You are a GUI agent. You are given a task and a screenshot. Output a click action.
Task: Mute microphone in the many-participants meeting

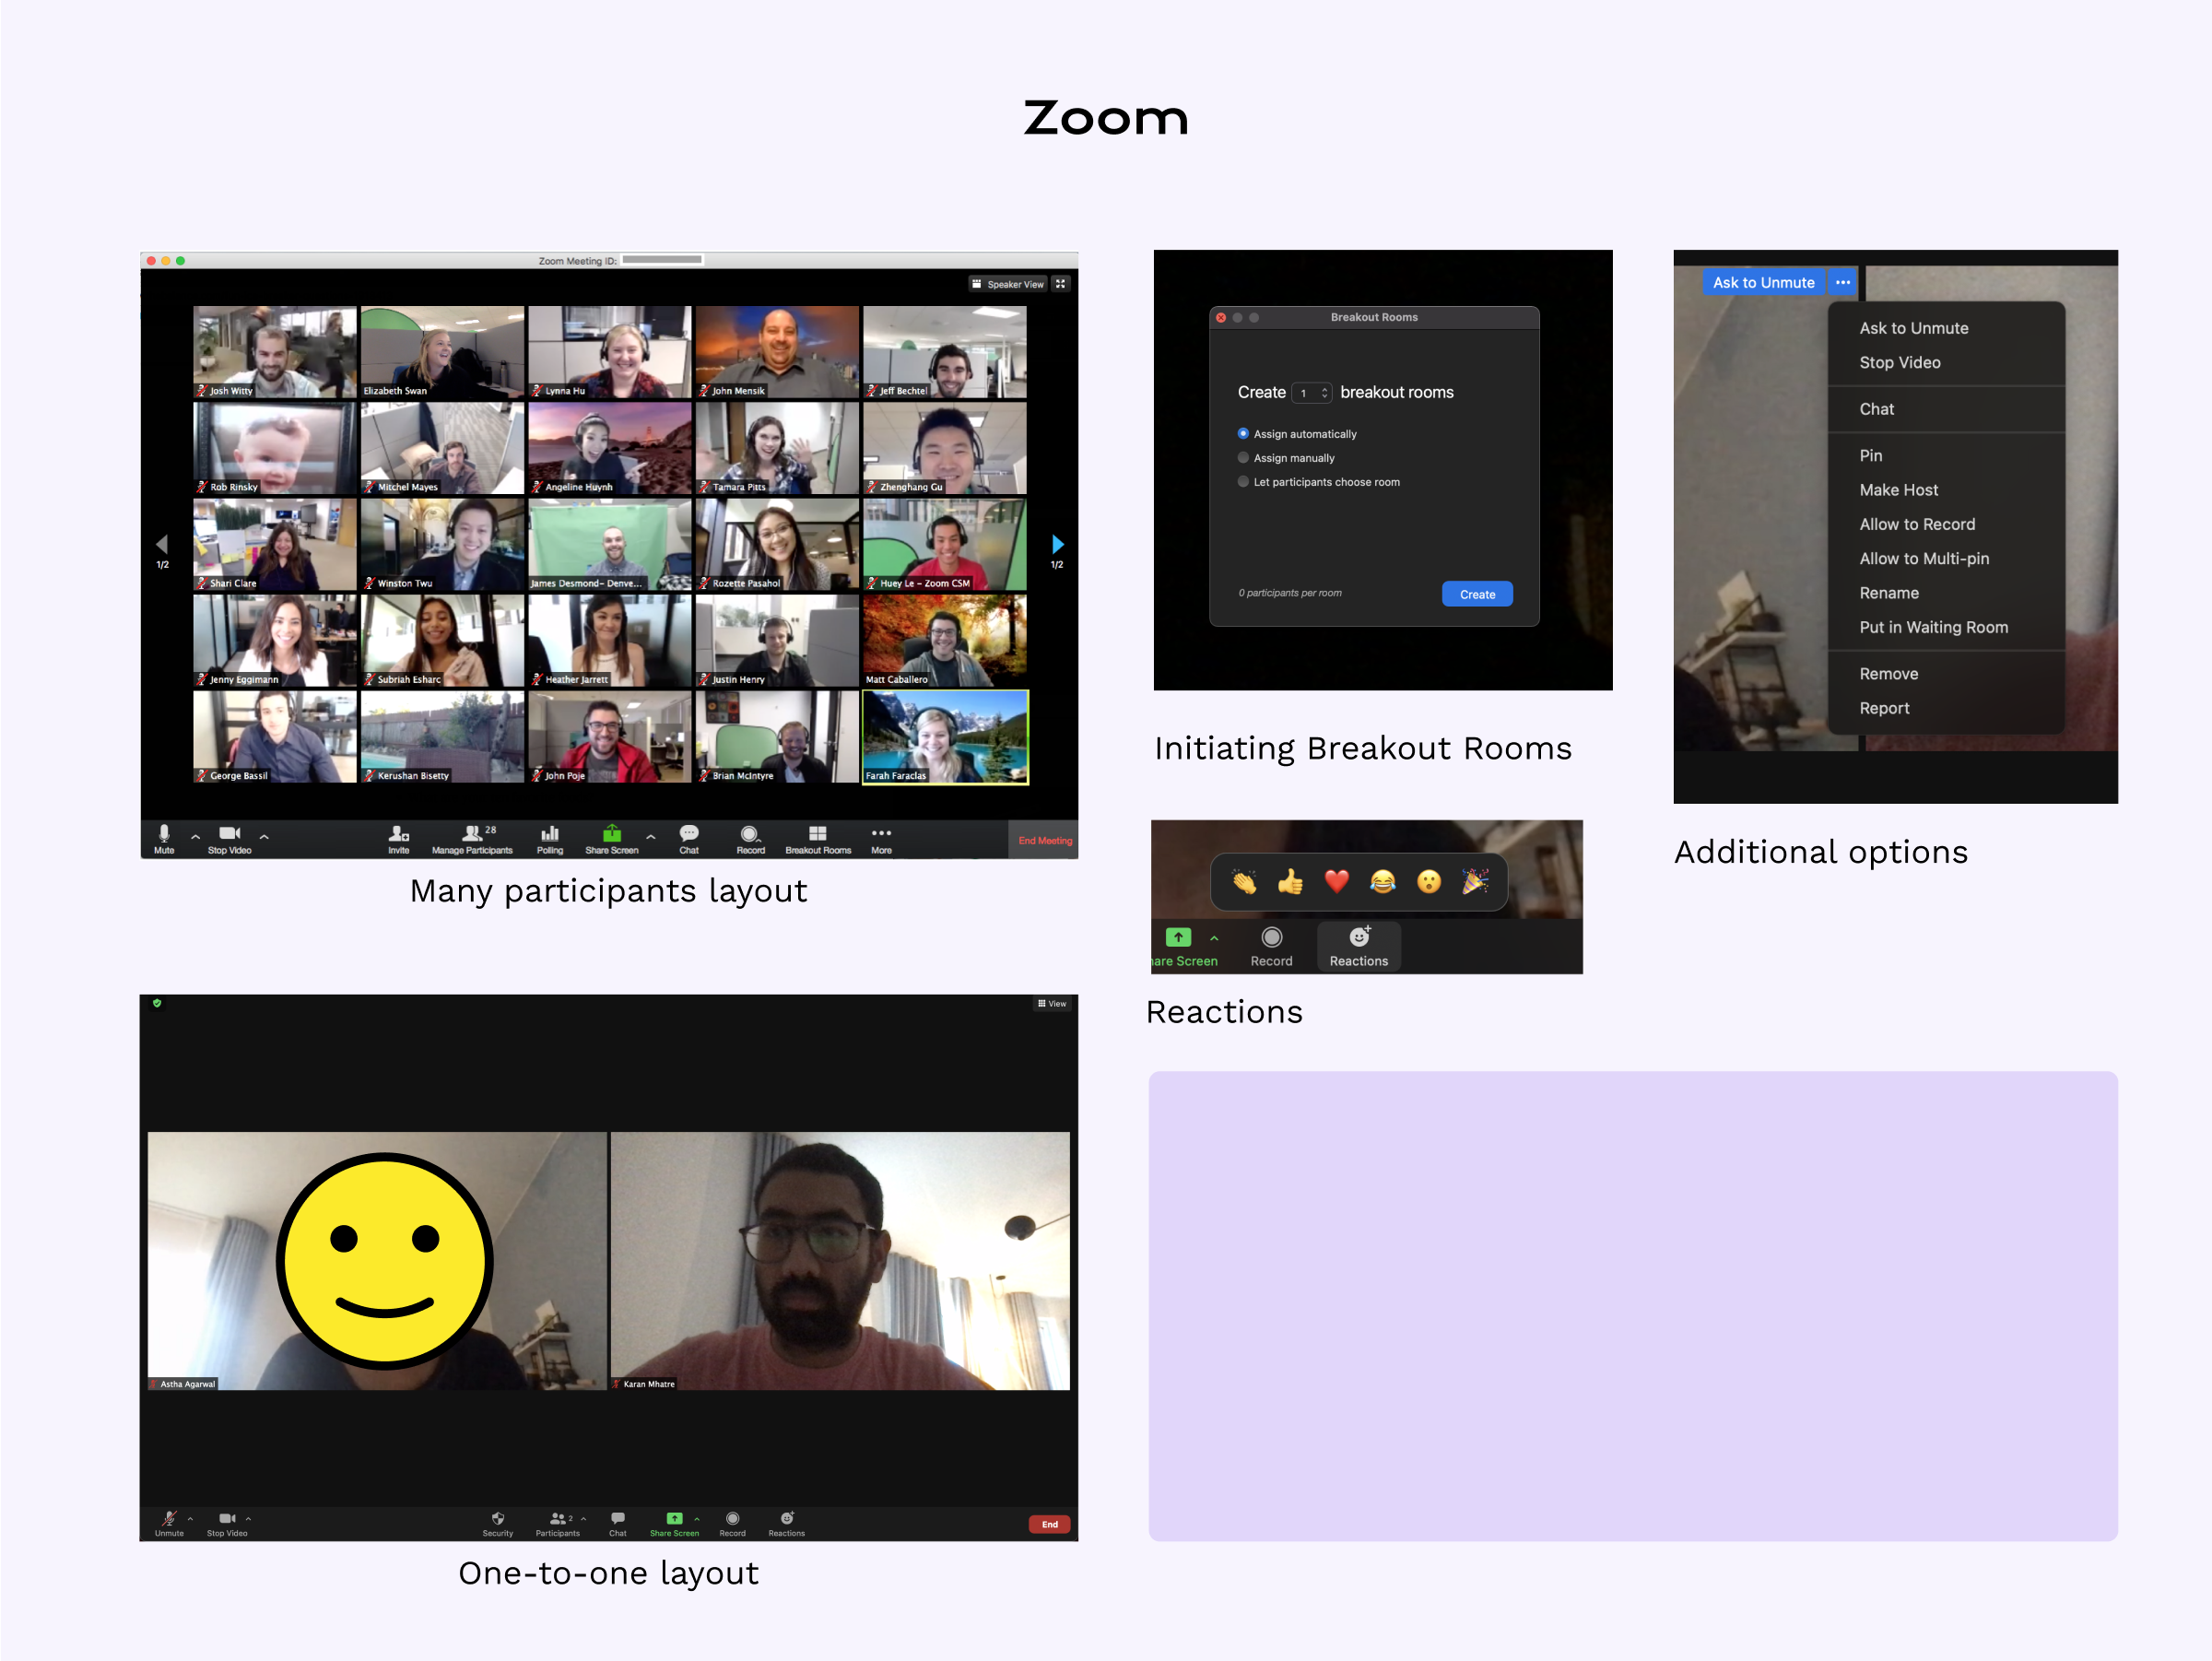(164, 839)
